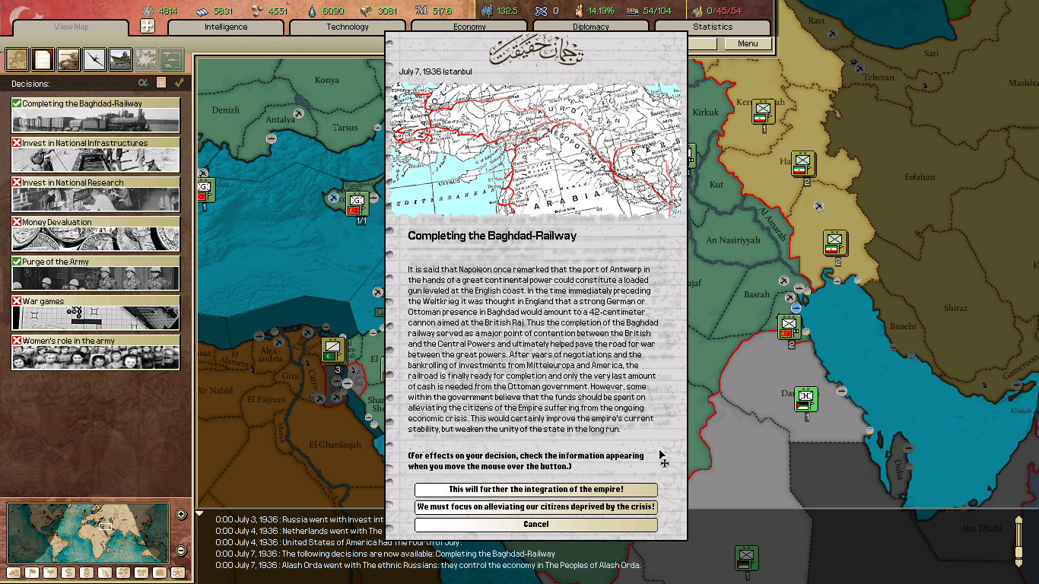Zoom out the minimap with minus
This screenshot has height=584, width=1039.
[181, 551]
